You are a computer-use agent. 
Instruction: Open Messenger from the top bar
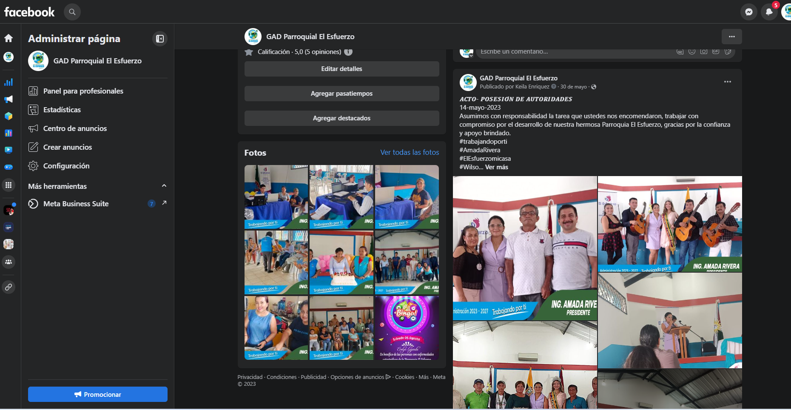pos(749,12)
